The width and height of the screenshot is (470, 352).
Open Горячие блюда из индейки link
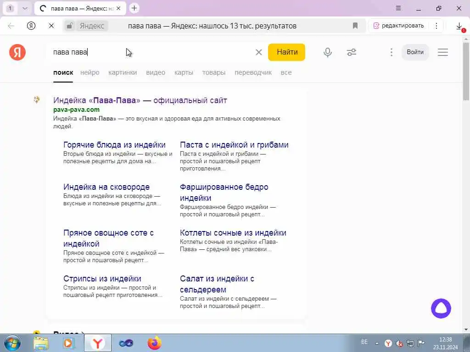tap(114, 145)
